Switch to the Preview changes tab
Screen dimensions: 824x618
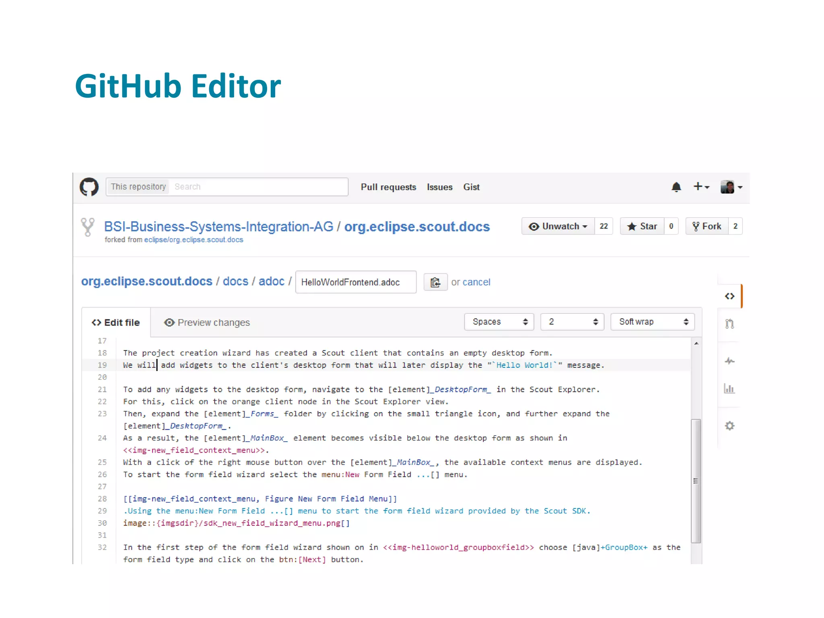207,323
